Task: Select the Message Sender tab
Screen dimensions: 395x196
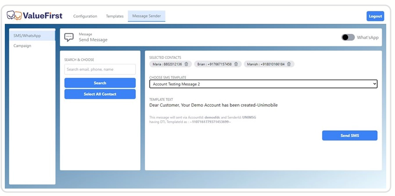Action: click(147, 16)
